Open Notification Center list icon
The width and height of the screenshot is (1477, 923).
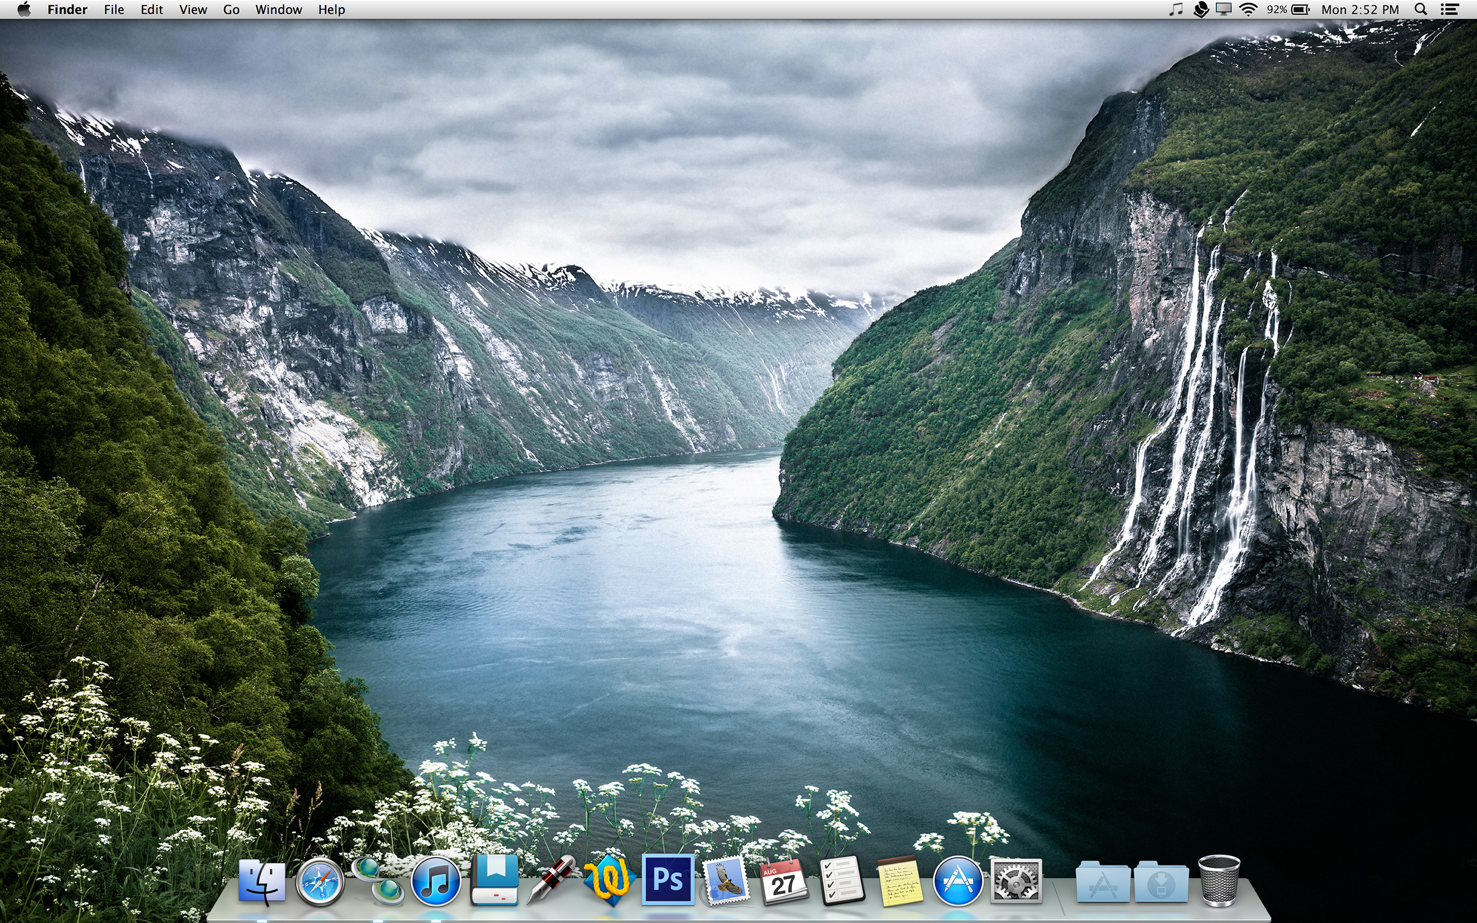point(1450,10)
